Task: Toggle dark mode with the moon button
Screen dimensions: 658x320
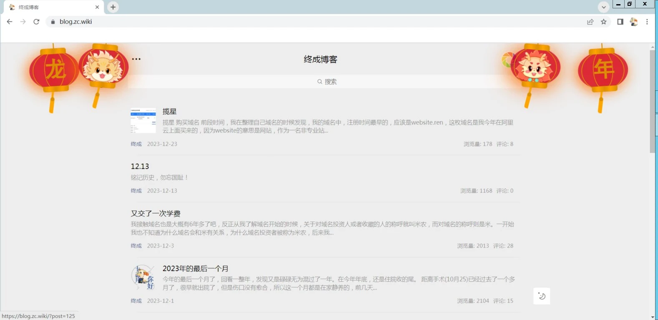Action: tap(542, 296)
